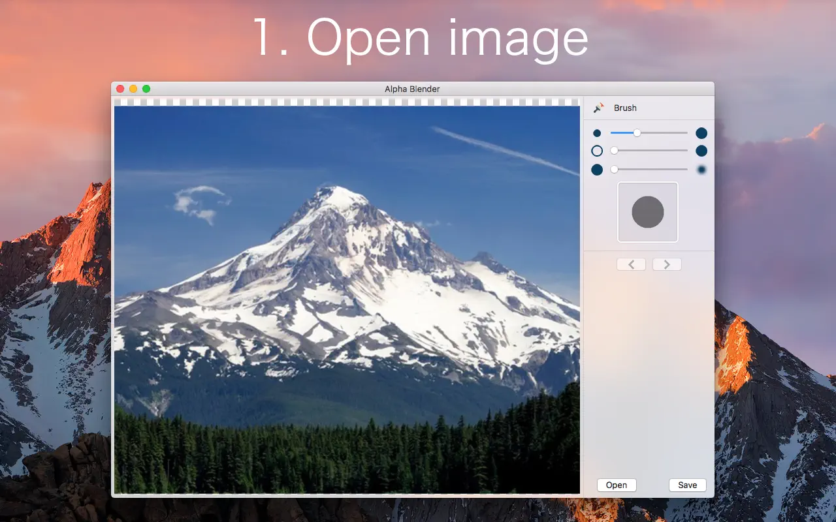Click the gray circle brush preview box
The width and height of the screenshot is (836, 522).
tap(648, 212)
